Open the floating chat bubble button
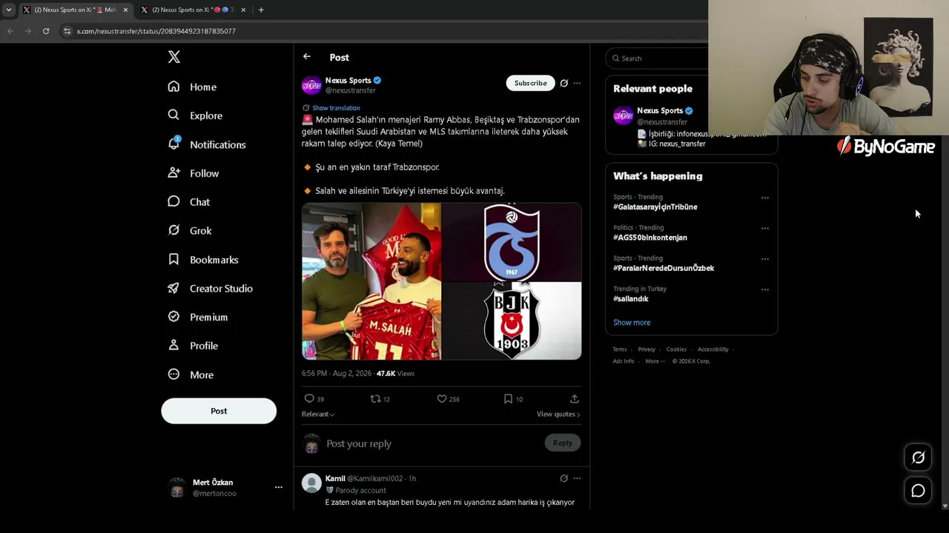The image size is (949, 533). 918,491
